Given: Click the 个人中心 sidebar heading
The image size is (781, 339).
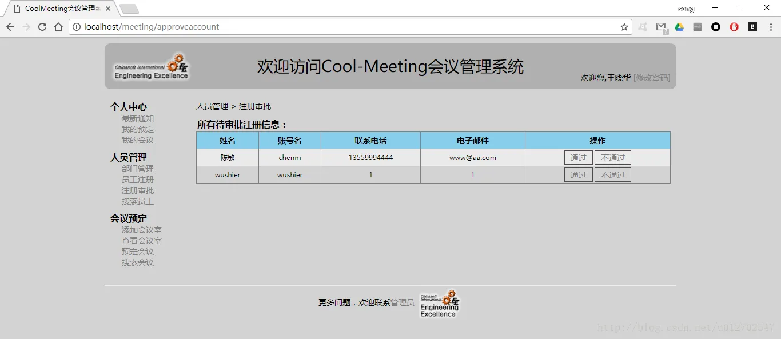Looking at the screenshot, I should tap(129, 107).
